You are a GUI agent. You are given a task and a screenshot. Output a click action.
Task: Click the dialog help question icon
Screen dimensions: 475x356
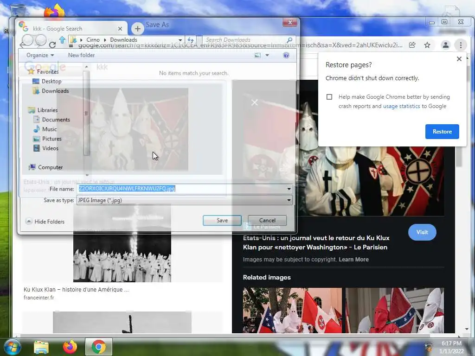(x=286, y=55)
